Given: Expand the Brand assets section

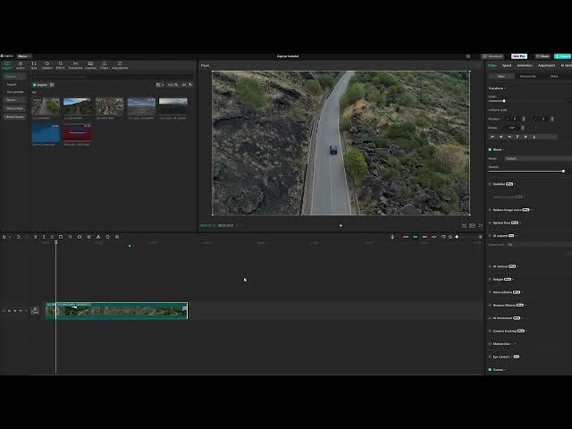Looking at the screenshot, I should pos(14,117).
